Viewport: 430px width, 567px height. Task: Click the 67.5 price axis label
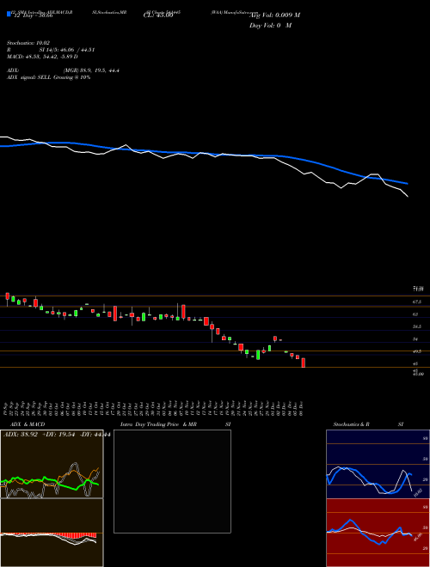418,302
